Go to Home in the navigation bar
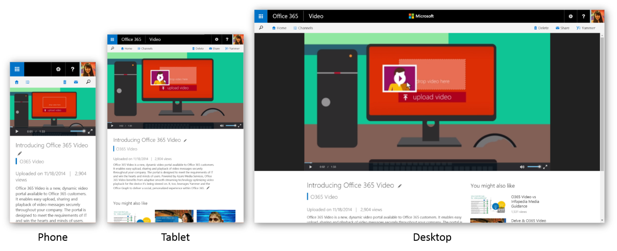The image size is (617, 251). [x=280, y=28]
